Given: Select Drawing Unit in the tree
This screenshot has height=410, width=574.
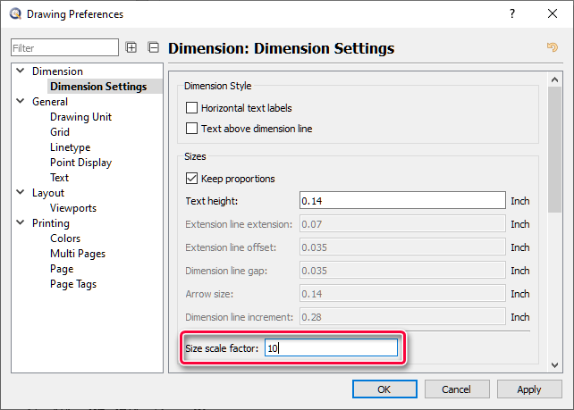Looking at the screenshot, I should (x=80, y=117).
